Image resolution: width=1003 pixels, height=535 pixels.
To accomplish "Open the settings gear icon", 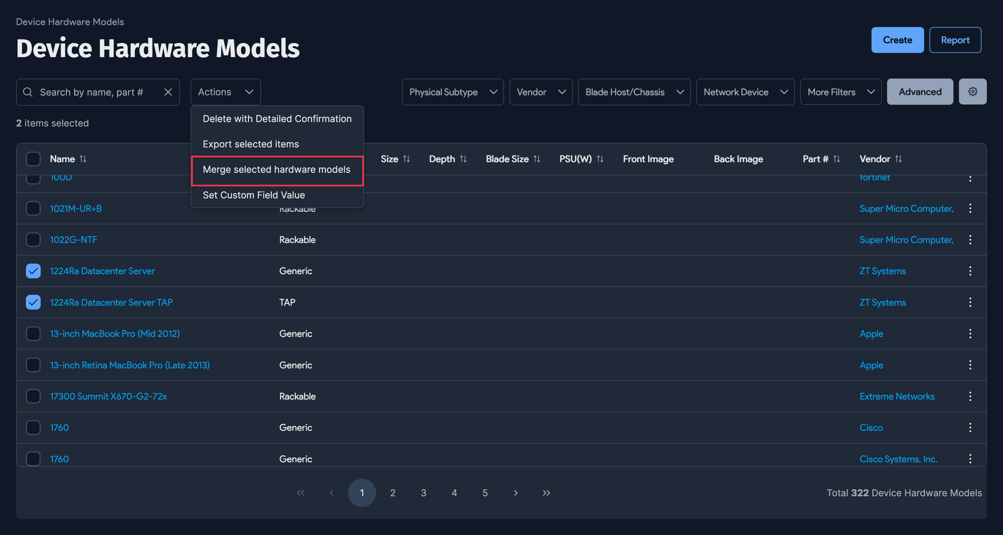I will [x=973, y=91].
